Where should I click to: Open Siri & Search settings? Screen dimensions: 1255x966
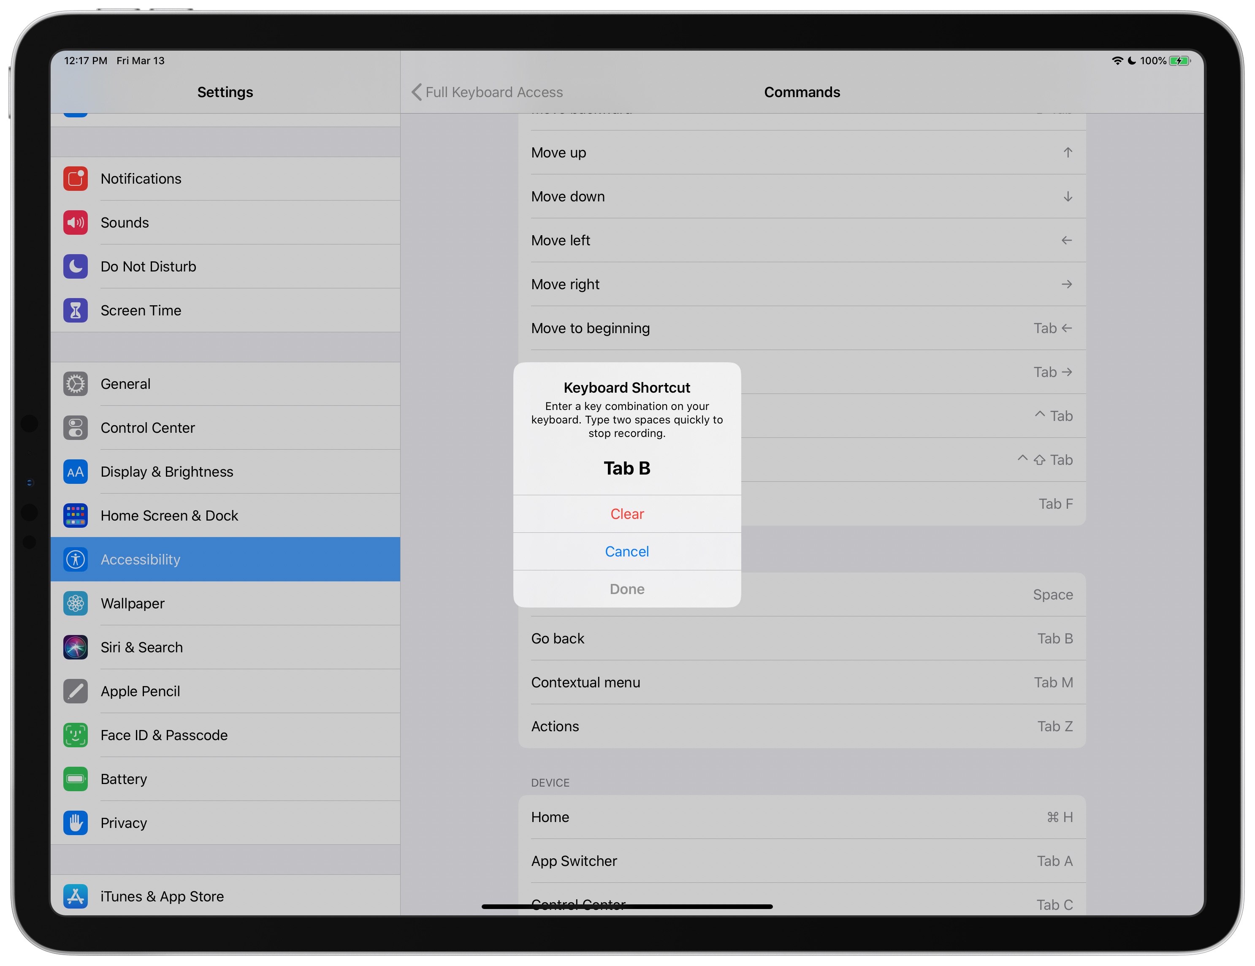(225, 648)
